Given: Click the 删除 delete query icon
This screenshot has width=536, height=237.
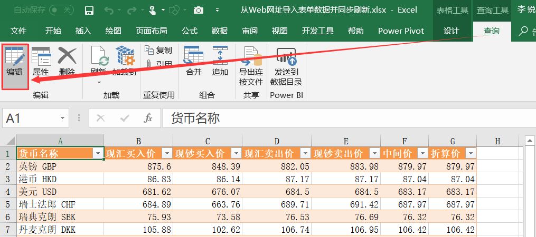Looking at the screenshot, I should (x=67, y=56).
